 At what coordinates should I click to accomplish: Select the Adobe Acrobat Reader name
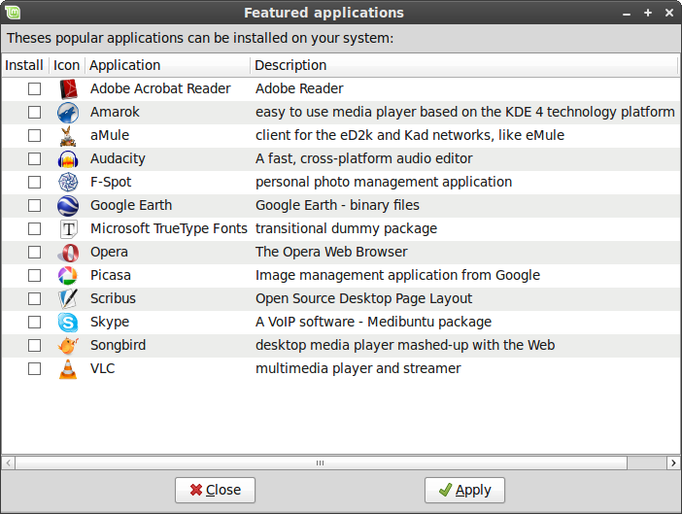coord(160,88)
